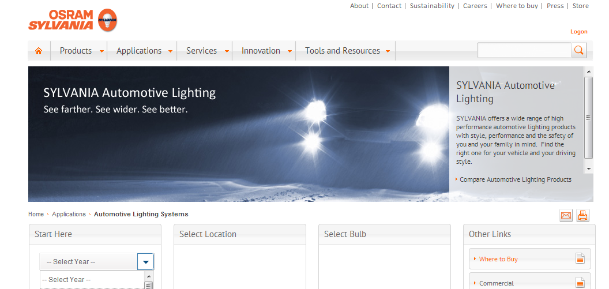This screenshot has height=289, width=609.
Task: Open the Contact link
Action: click(x=389, y=6)
